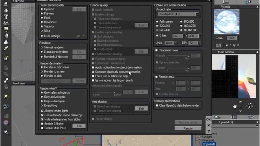
Task: Switch to the three-columns tab in layers panel
Action: (234, 117)
